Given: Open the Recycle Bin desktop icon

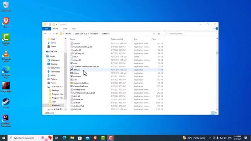Looking at the screenshot, I should click(6, 6).
